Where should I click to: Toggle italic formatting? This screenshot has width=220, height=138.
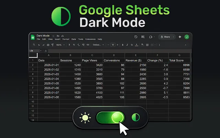pos(127,45)
